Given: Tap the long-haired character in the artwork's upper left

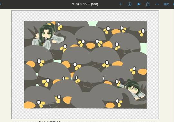Looking at the screenshot, I should point(47,37).
